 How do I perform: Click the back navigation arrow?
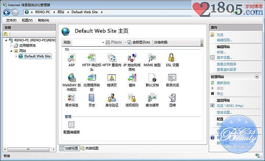(6, 12)
